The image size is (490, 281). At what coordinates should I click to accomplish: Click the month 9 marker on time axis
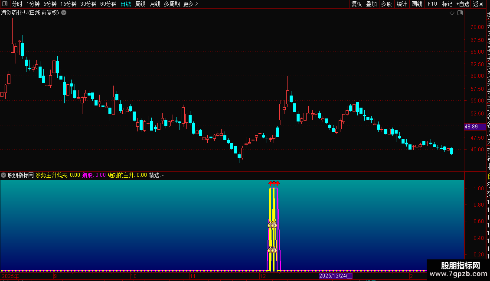55,276
